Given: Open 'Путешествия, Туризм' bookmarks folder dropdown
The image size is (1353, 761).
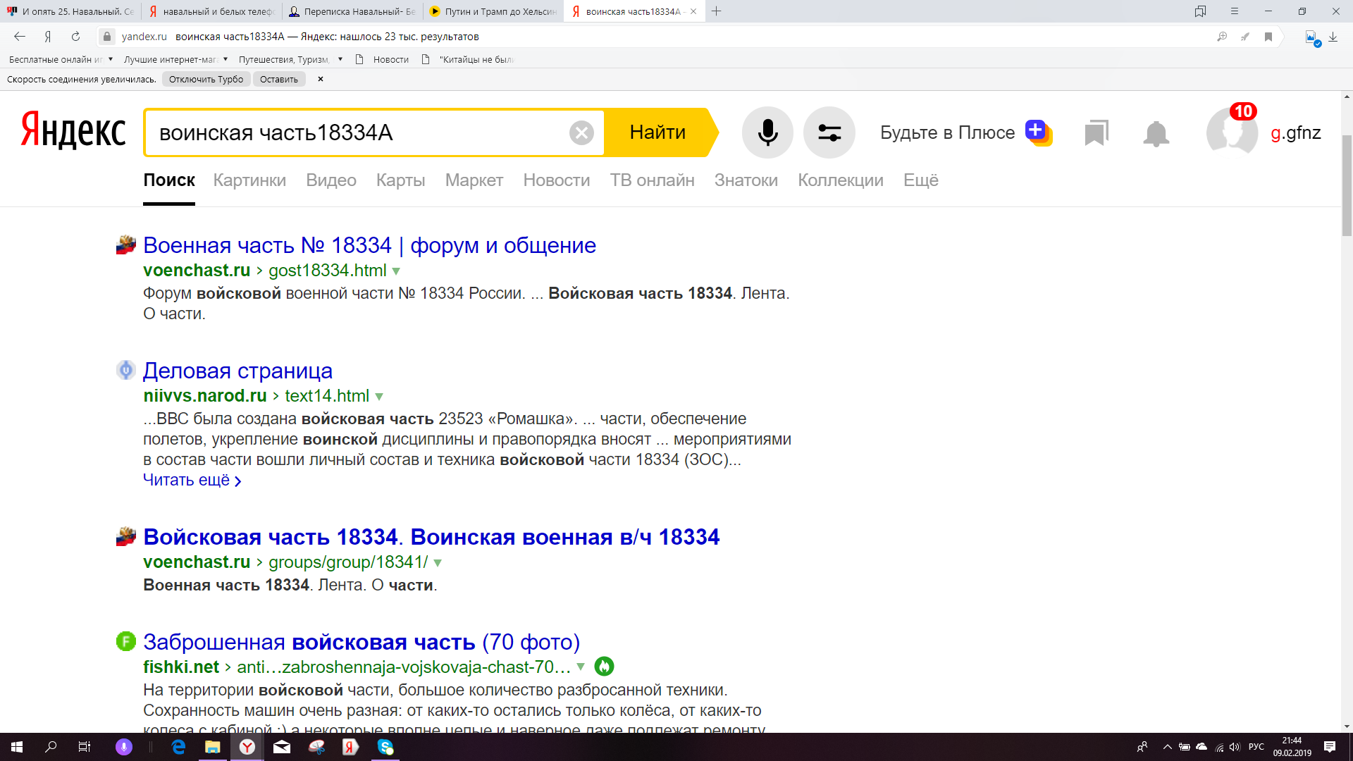Looking at the screenshot, I should [290, 59].
